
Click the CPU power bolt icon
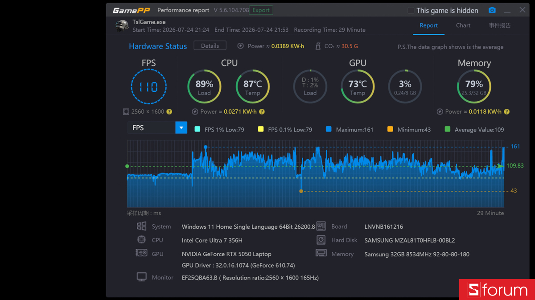coord(195,112)
